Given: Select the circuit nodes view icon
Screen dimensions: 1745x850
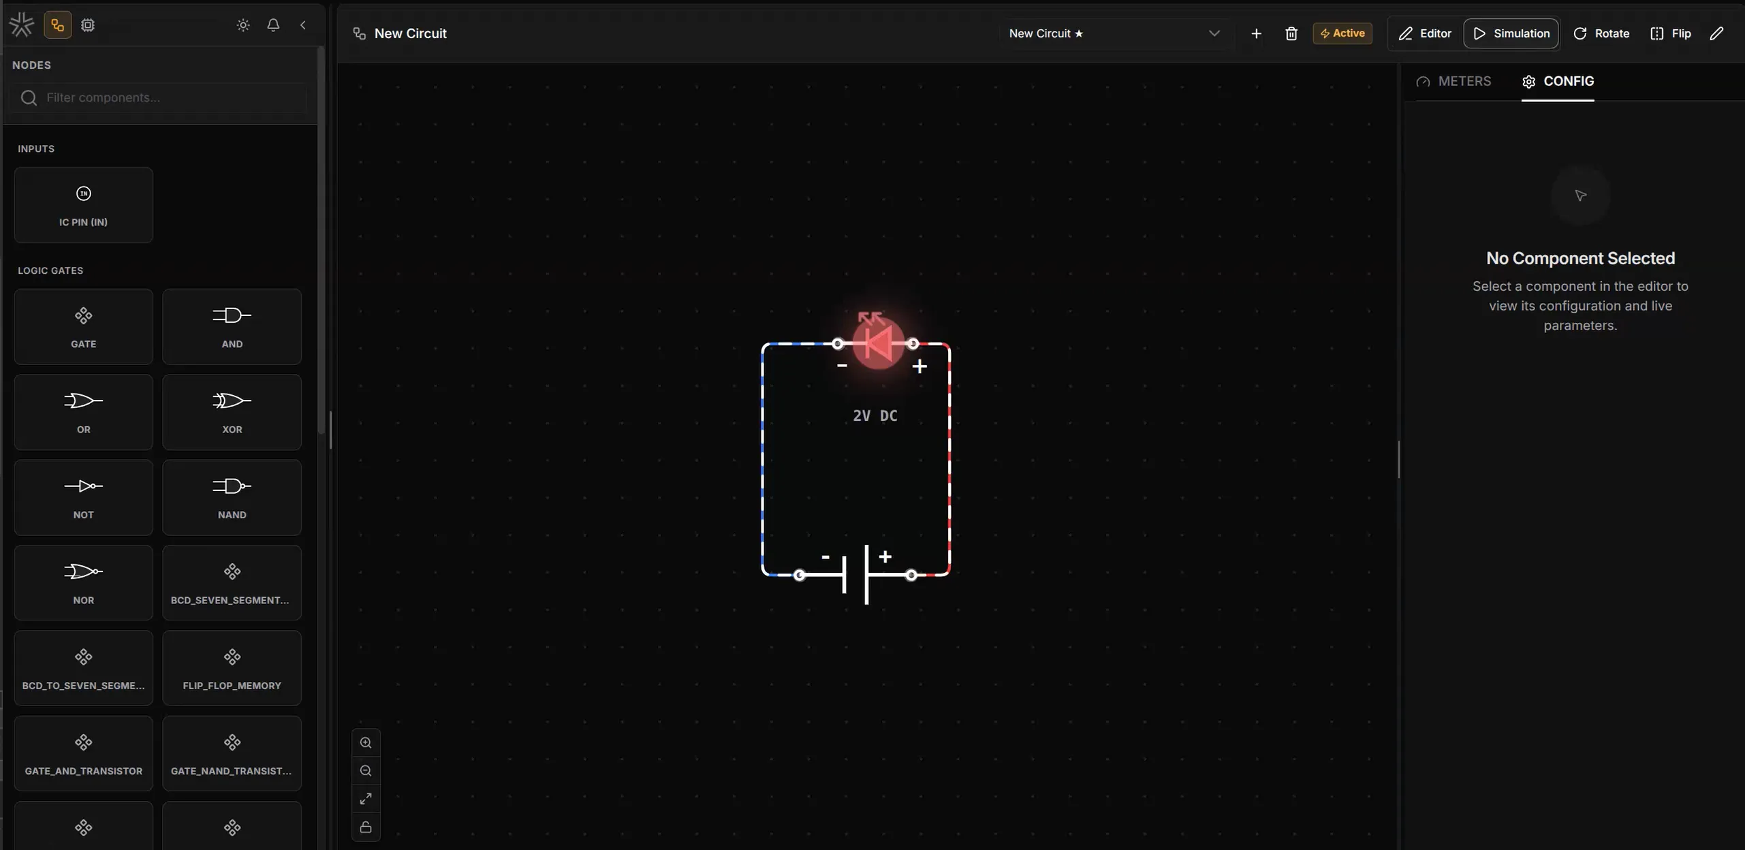Looking at the screenshot, I should [58, 25].
